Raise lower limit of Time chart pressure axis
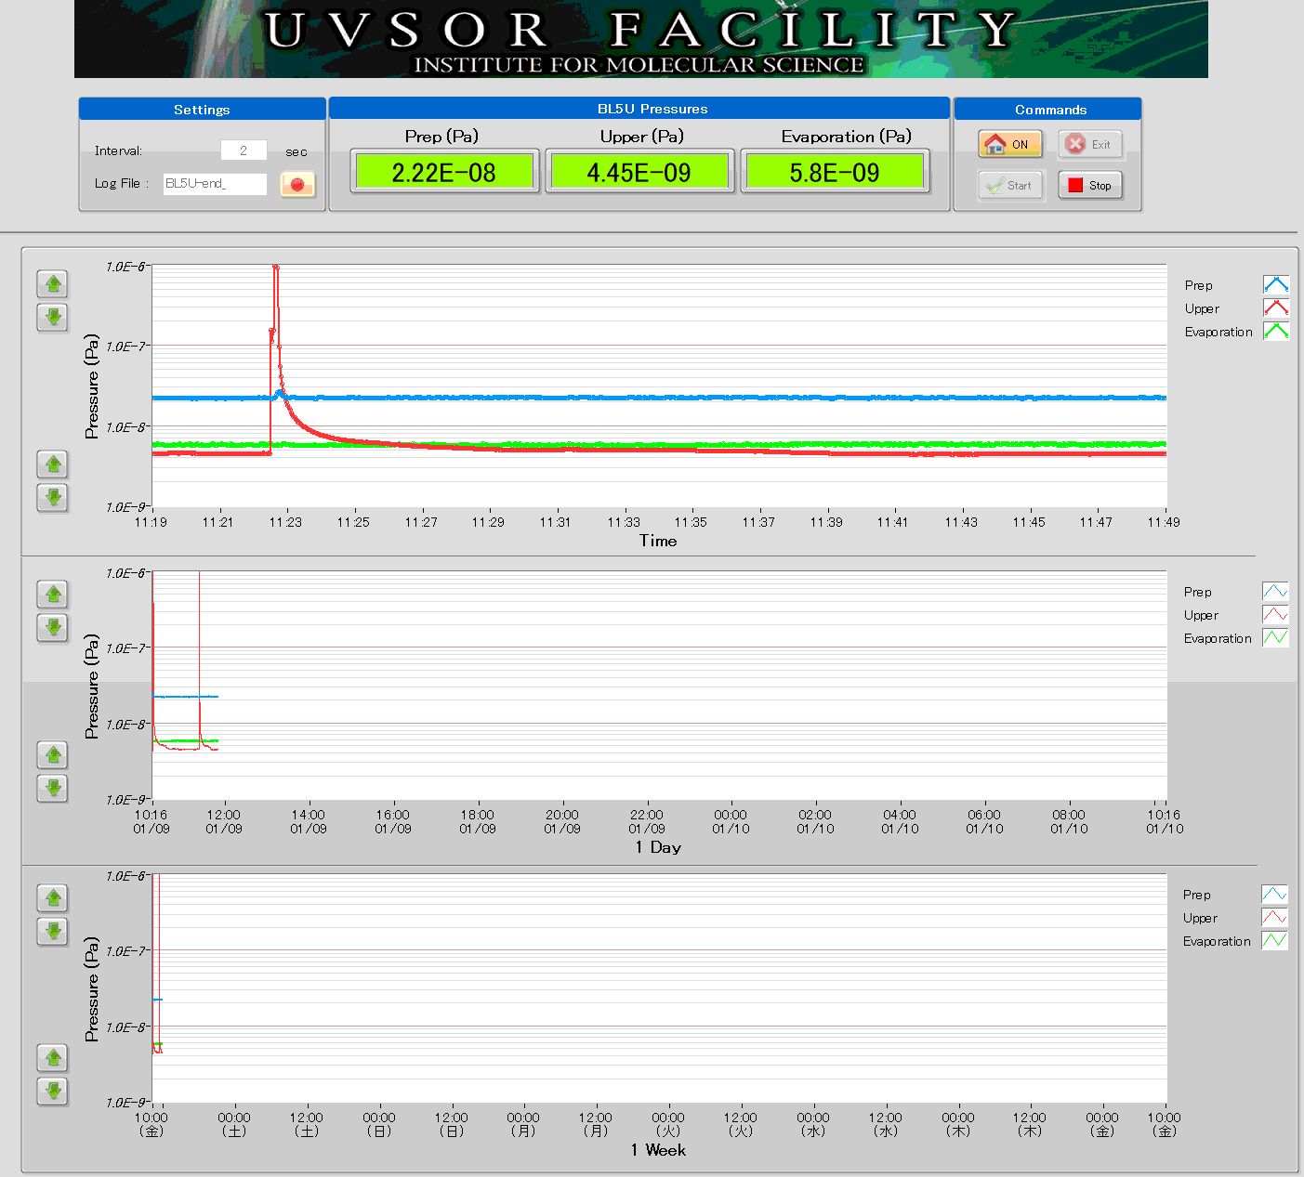Screen dimensions: 1304x1177 [x=54, y=463]
